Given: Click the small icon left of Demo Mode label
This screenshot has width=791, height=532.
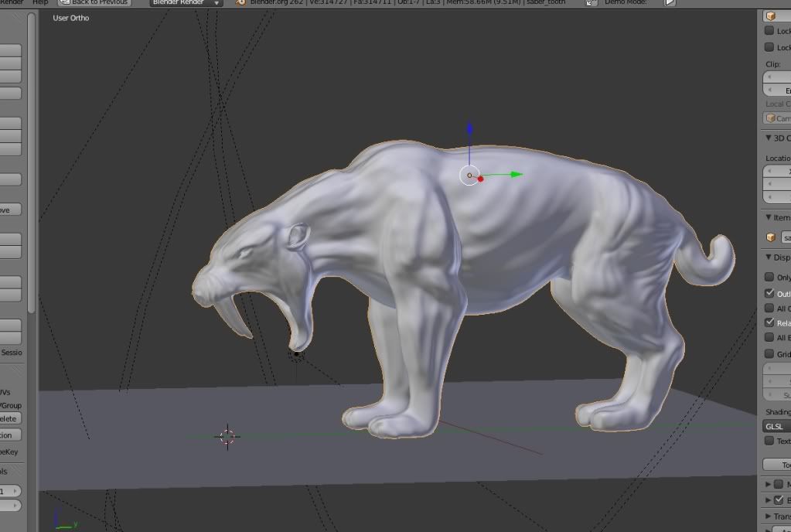Looking at the screenshot, I should point(592,2).
